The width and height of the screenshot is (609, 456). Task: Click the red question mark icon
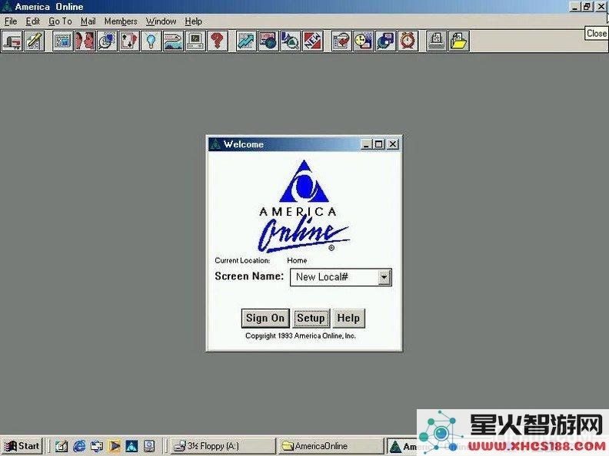pos(218,41)
